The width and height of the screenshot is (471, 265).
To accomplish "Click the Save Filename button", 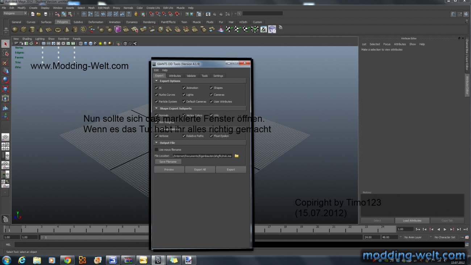I will 168,162.
